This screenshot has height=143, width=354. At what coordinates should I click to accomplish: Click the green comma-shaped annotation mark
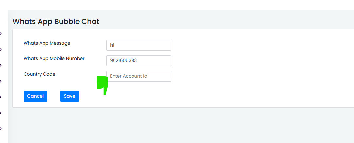(102, 86)
